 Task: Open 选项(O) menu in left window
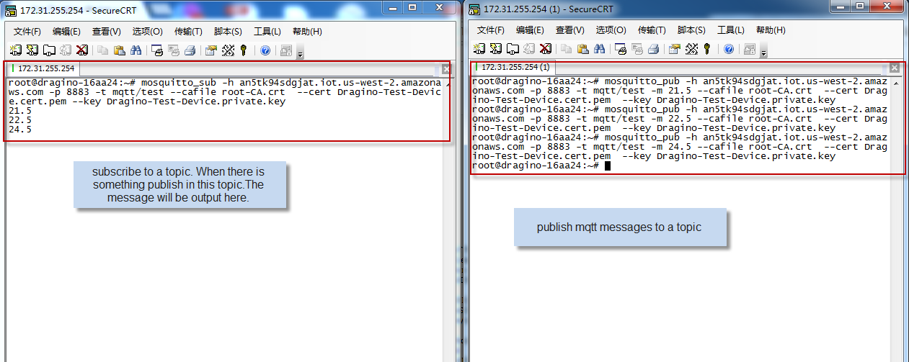coord(147,32)
